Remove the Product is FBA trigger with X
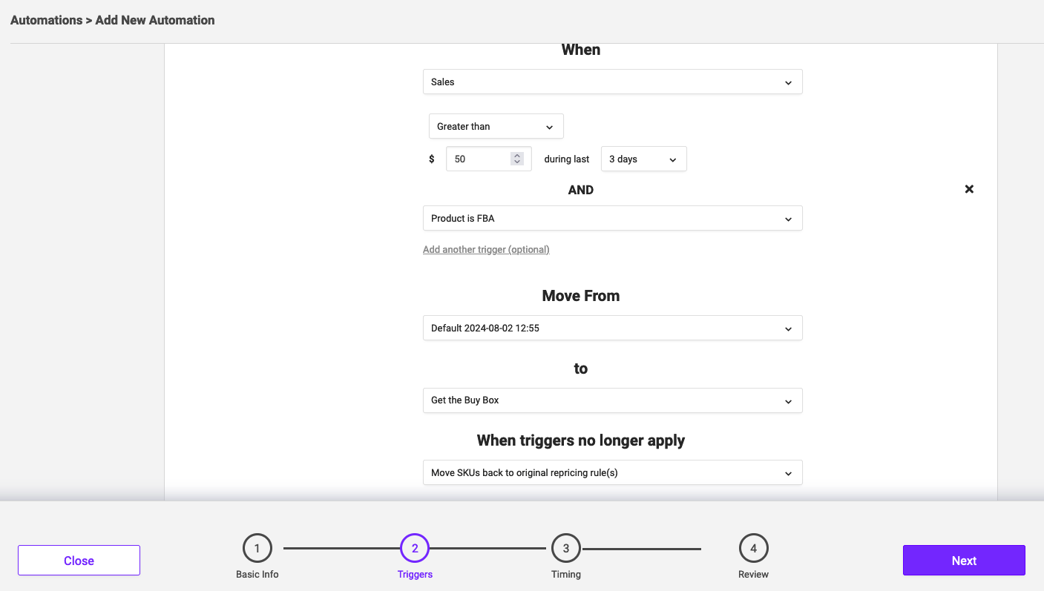Screen dimensions: 1044x591 coord(969,189)
